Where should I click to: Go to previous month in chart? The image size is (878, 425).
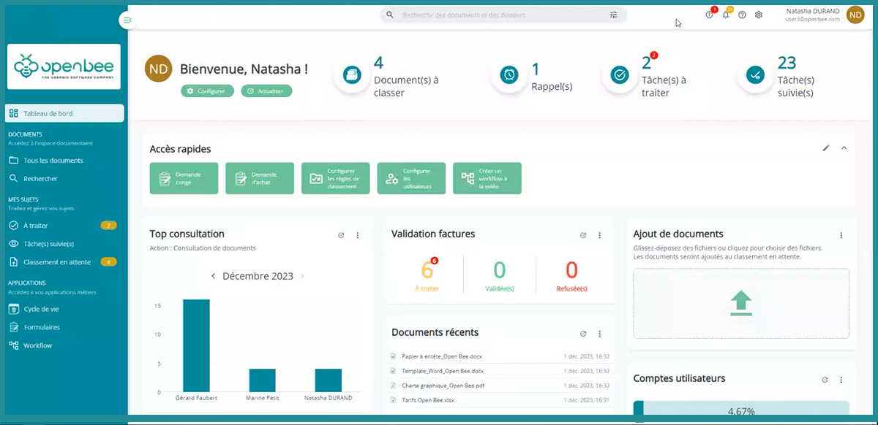tap(213, 277)
